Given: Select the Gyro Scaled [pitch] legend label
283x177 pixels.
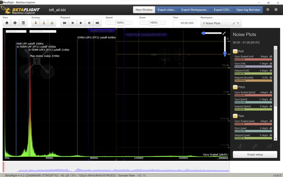Looking at the screenshot, I should [245, 92].
